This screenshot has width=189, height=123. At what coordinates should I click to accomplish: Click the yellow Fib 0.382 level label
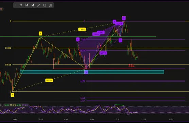click(x=8, y=48)
